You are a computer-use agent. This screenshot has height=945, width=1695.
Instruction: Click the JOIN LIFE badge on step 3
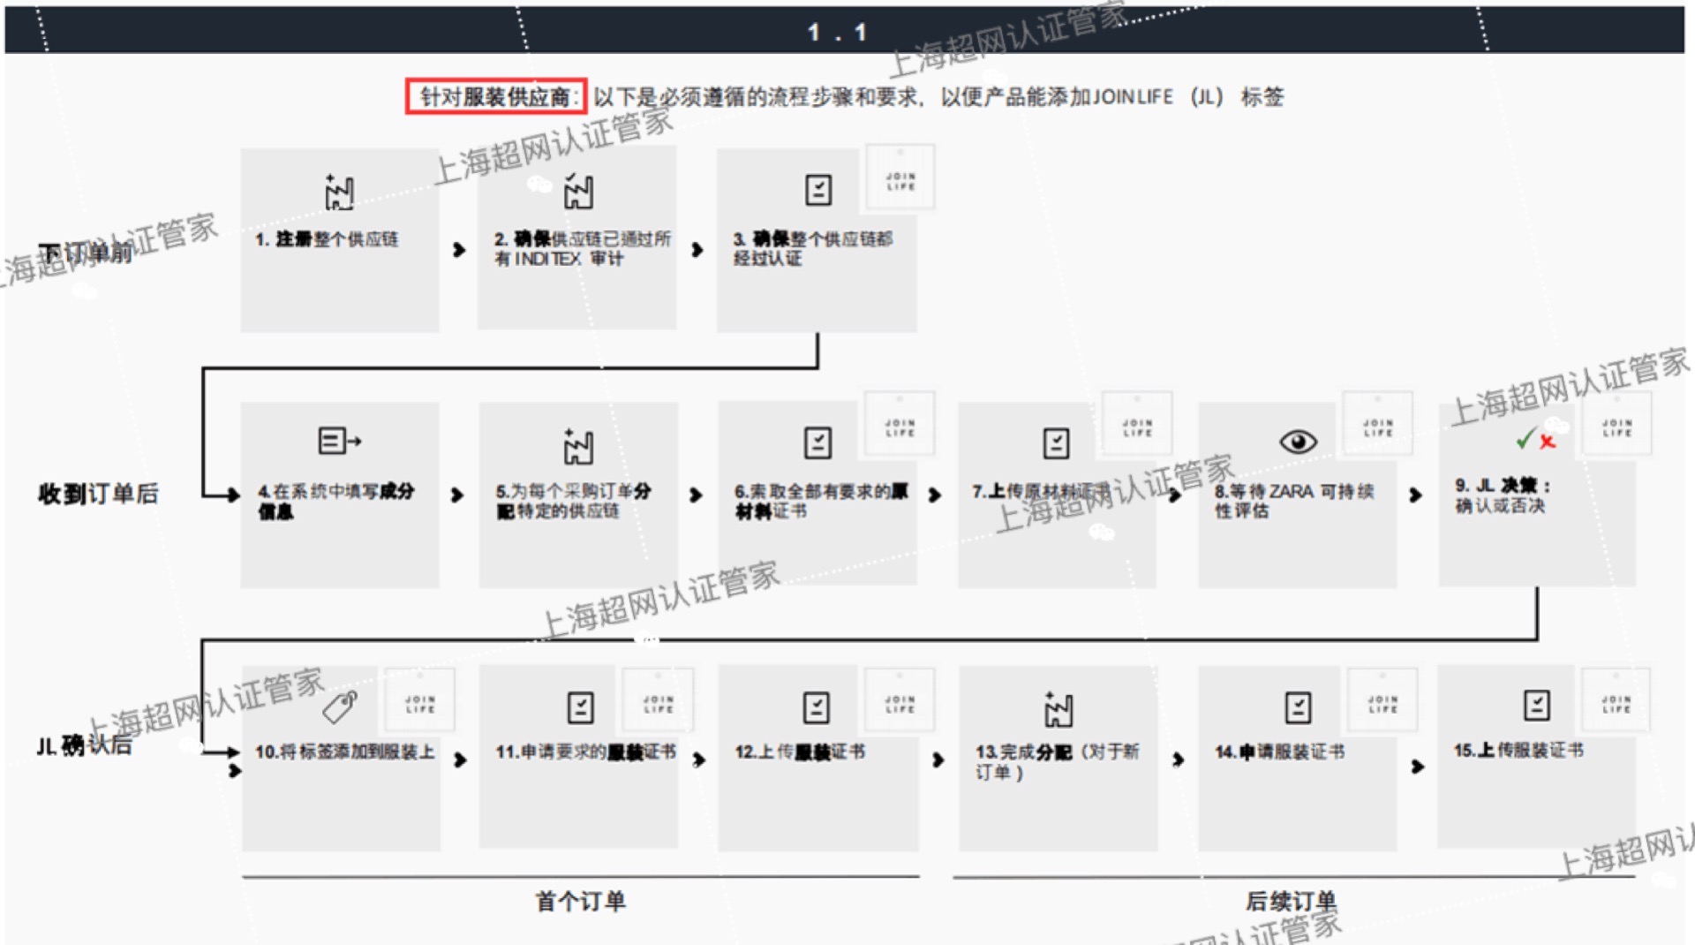pyautogui.click(x=900, y=178)
